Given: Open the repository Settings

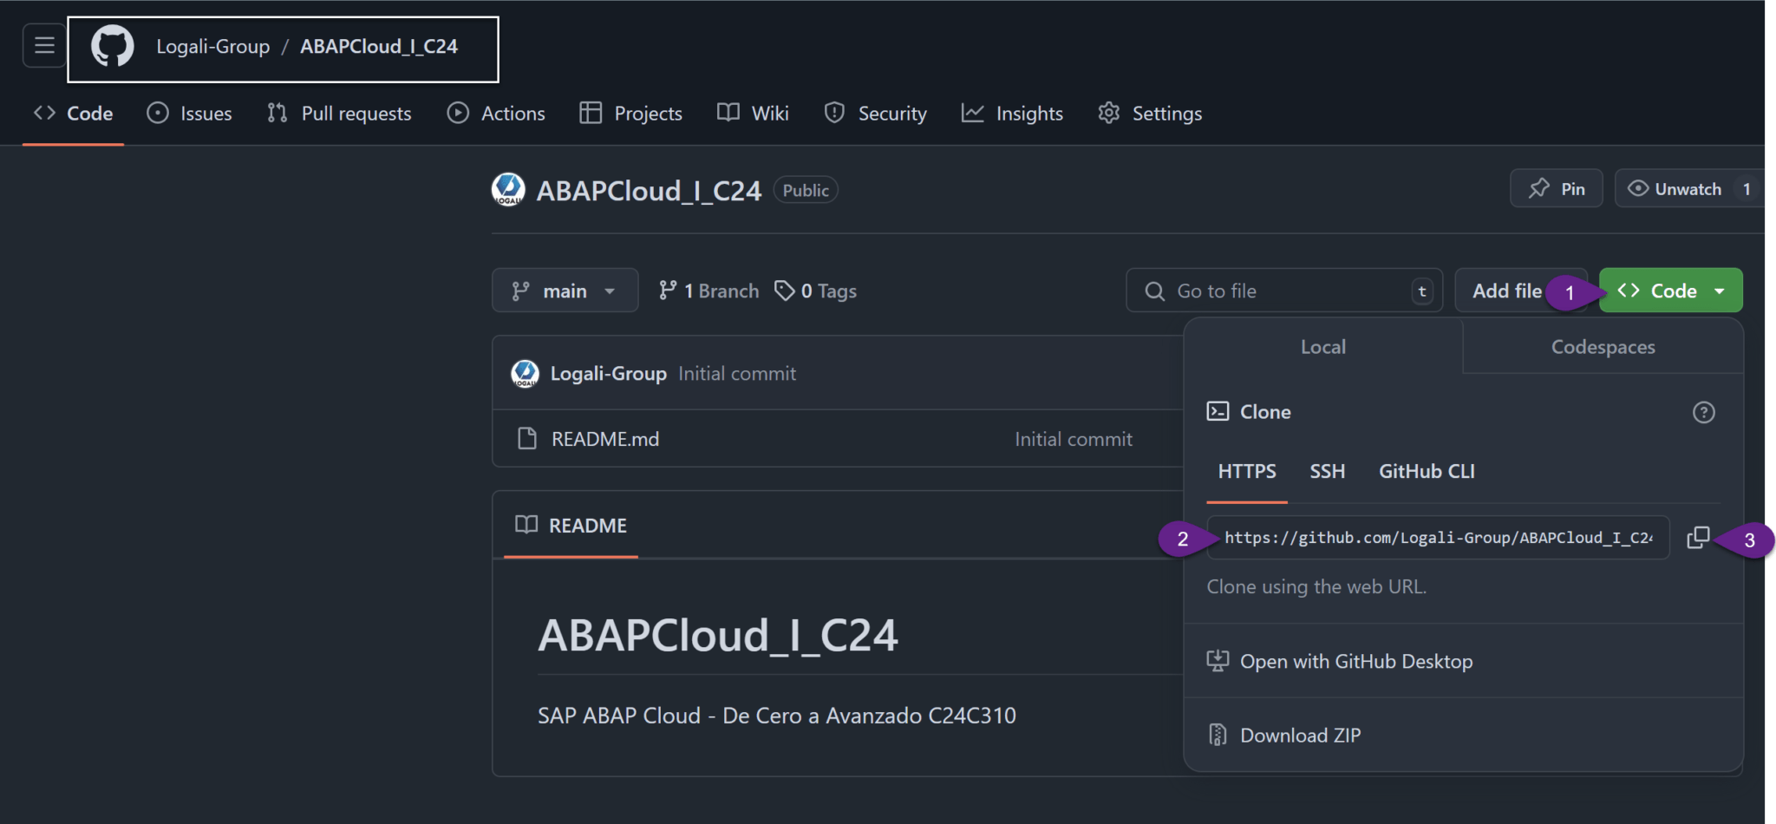Looking at the screenshot, I should [1165, 113].
